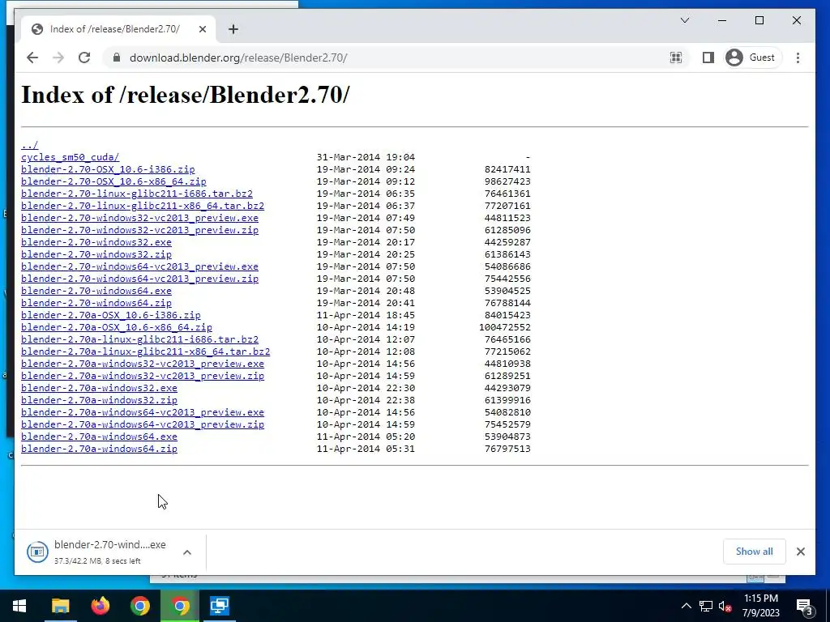Image resolution: width=830 pixels, height=622 pixels.
Task: Click the file size 100472552
Action: pos(505,327)
